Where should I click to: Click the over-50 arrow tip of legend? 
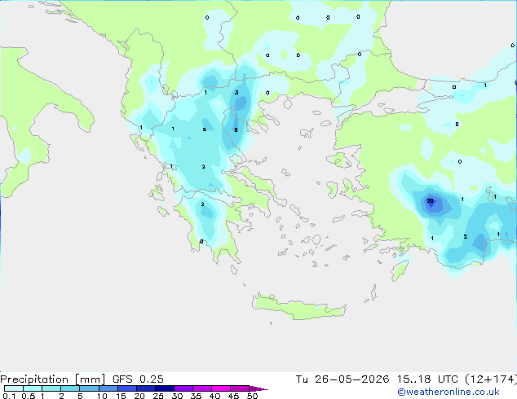(x=258, y=388)
